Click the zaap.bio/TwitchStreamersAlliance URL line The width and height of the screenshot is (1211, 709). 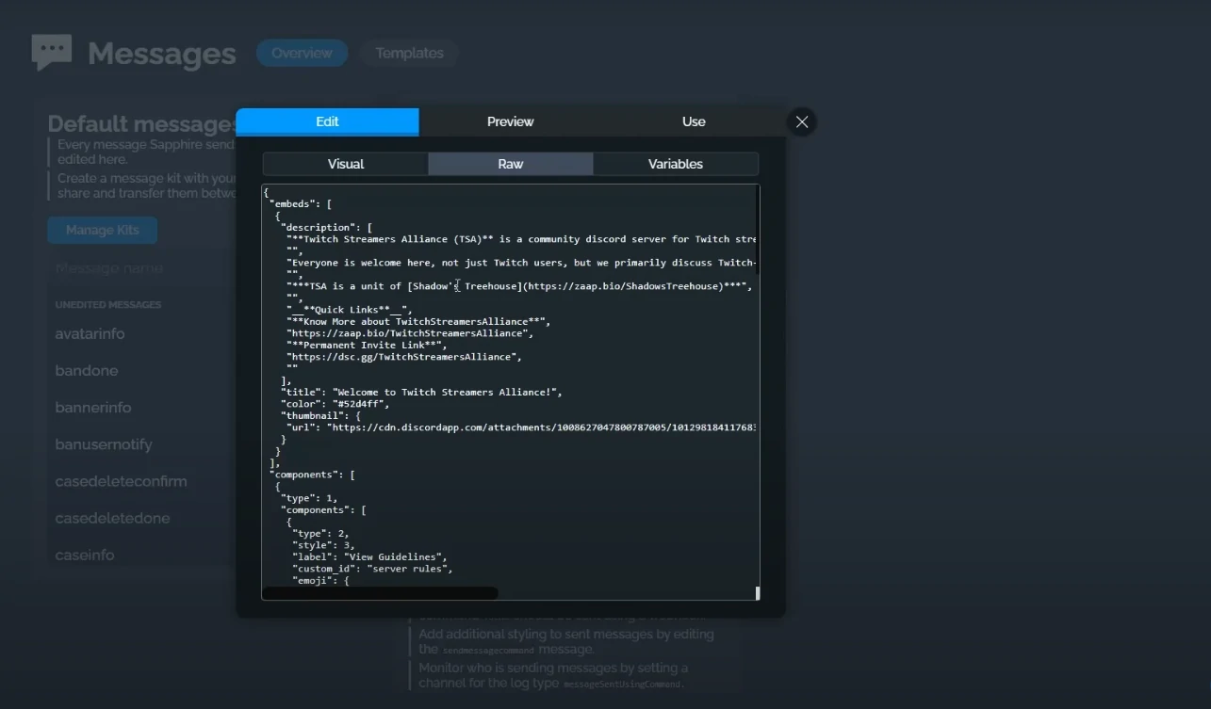410,333
